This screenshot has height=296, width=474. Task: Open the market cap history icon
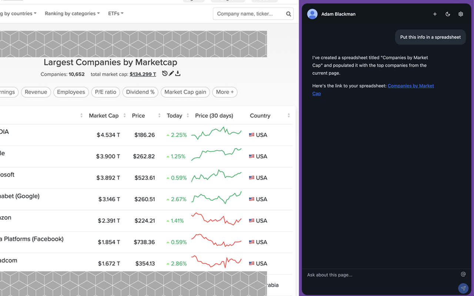(165, 74)
